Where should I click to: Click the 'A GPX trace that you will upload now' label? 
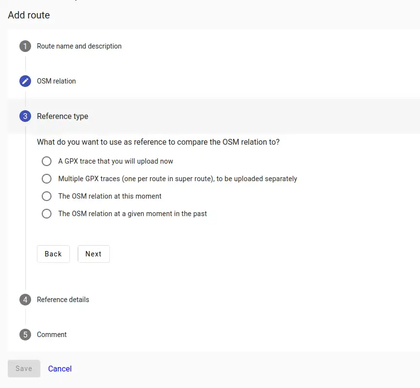click(x=116, y=161)
